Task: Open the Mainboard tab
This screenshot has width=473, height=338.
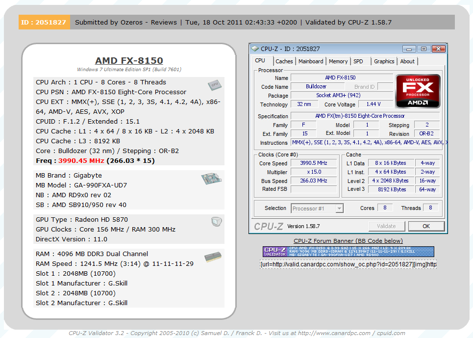Action: coord(311,61)
